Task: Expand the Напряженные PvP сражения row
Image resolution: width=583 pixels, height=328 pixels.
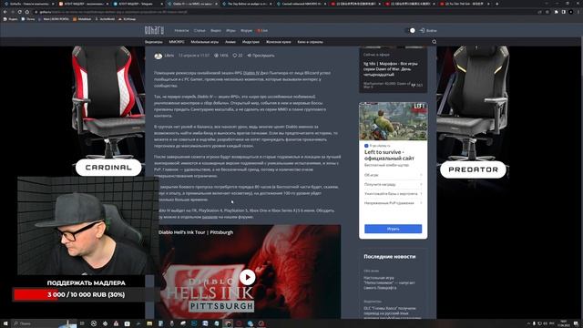Action: click(x=393, y=203)
